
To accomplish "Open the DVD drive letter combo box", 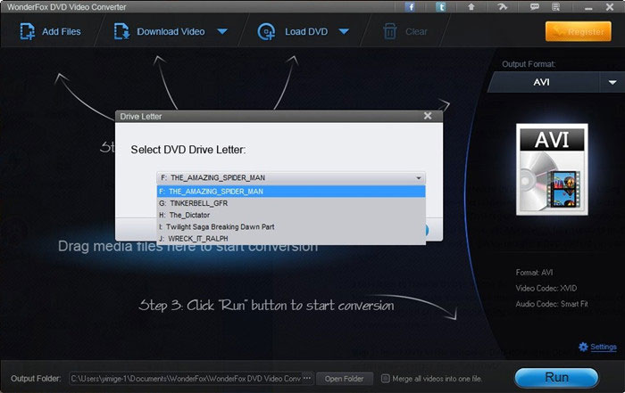I will [x=291, y=178].
